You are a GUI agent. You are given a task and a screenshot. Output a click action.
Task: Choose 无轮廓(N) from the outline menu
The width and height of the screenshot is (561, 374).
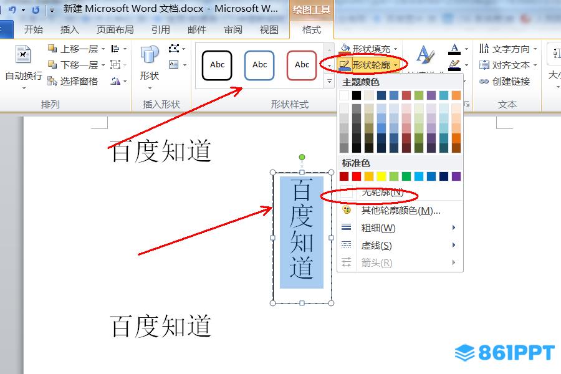[400, 193]
